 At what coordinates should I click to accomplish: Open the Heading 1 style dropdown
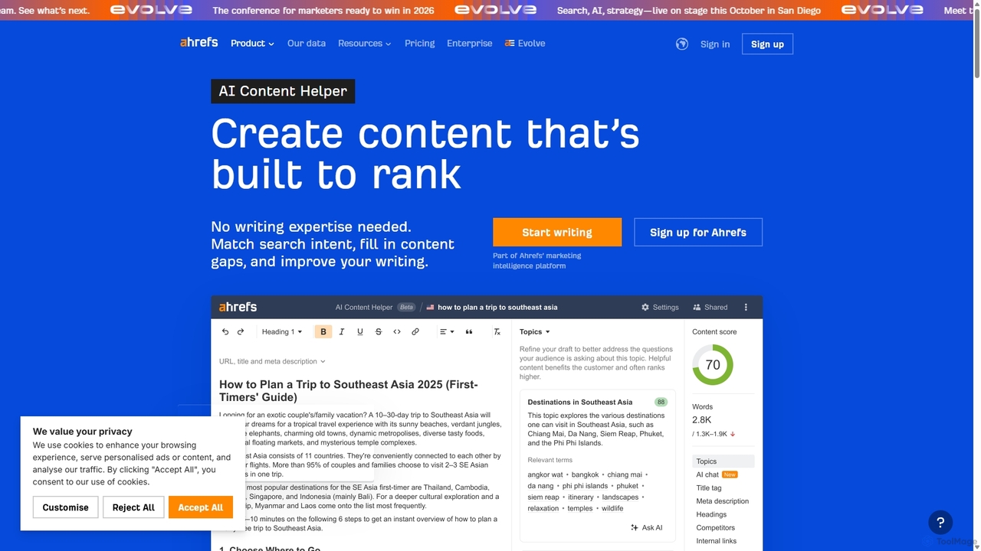point(282,331)
